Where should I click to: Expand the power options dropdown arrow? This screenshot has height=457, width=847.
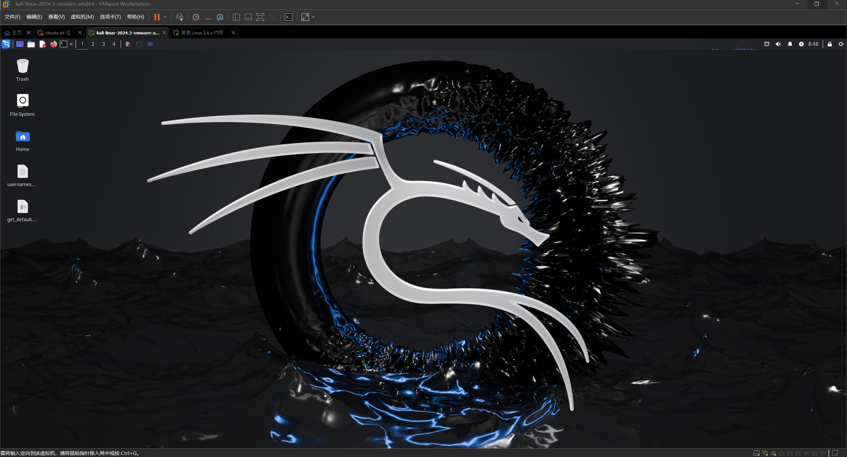tap(165, 17)
